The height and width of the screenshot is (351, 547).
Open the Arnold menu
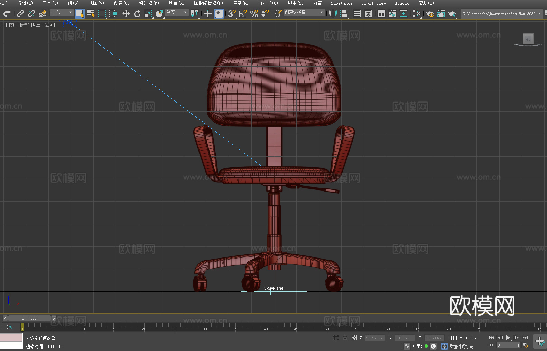coord(402,3)
